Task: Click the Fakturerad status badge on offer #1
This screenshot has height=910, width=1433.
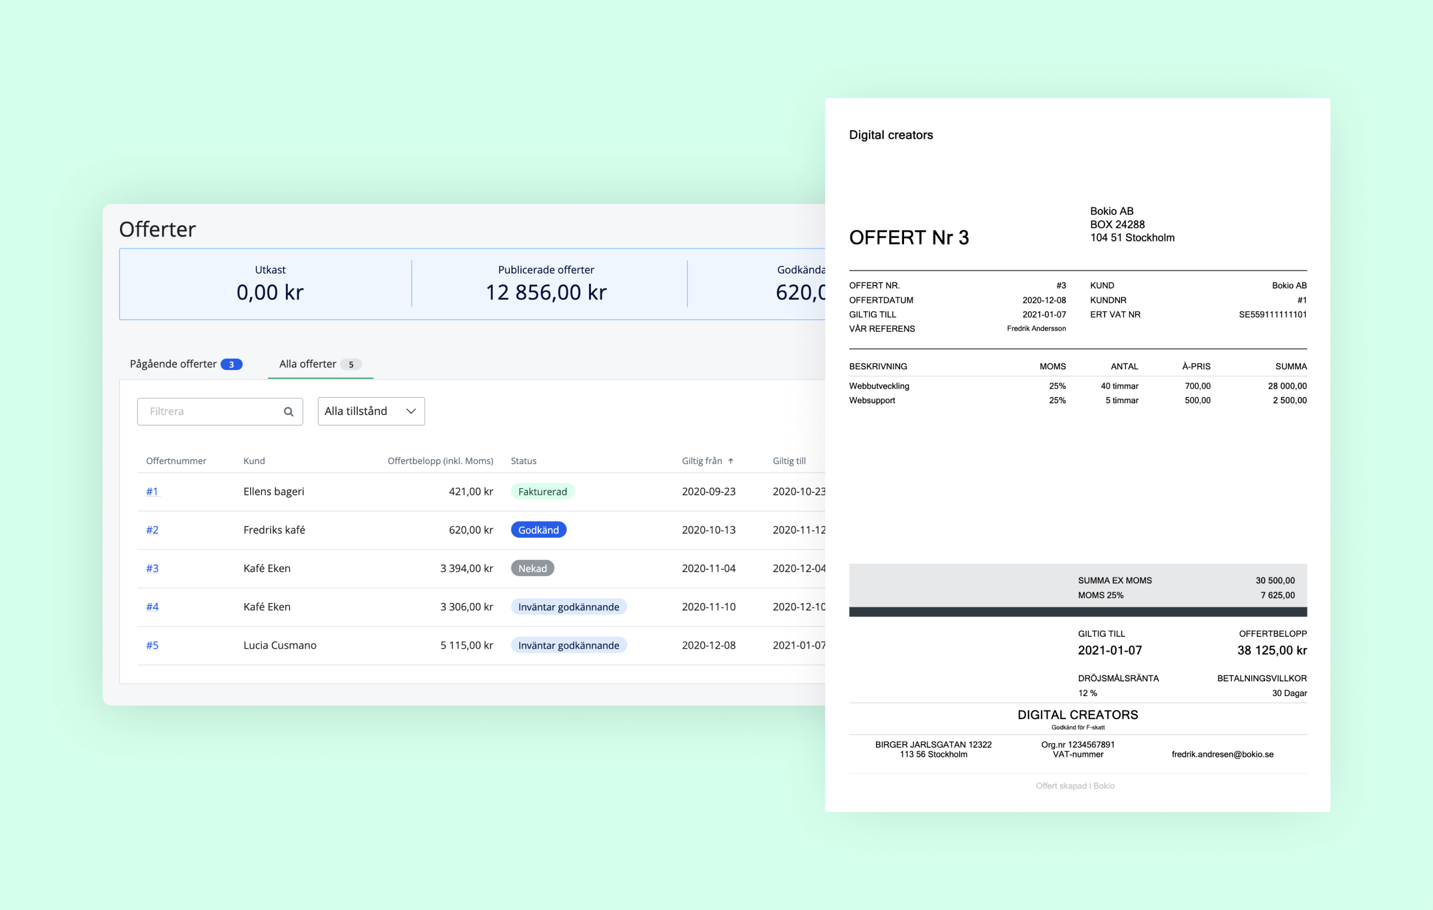Action: pyautogui.click(x=544, y=492)
